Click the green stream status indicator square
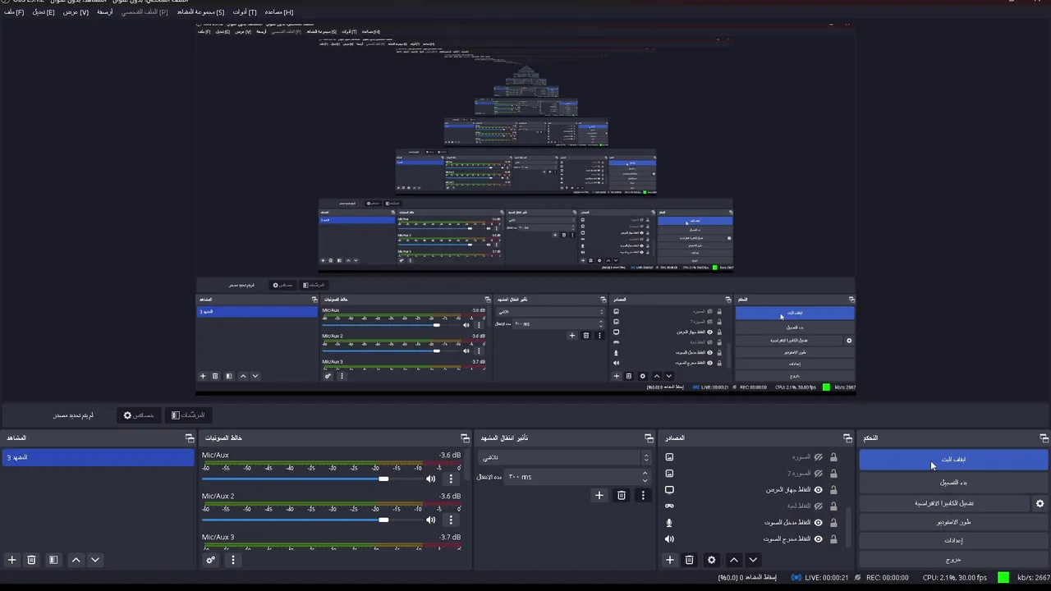 pos(1003,578)
